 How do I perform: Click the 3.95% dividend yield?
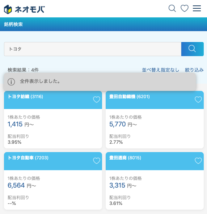pos(14,142)
